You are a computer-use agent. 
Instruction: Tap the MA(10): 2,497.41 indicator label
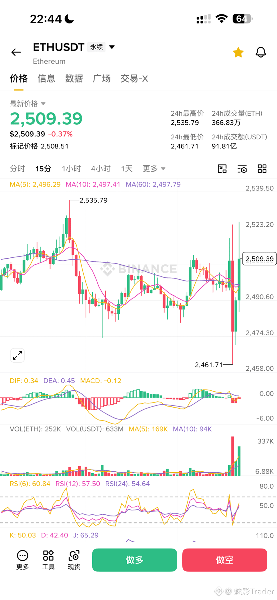click(x=93, y=185)
